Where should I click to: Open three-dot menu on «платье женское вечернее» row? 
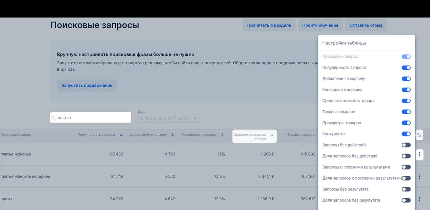click(x=419, y=176)
